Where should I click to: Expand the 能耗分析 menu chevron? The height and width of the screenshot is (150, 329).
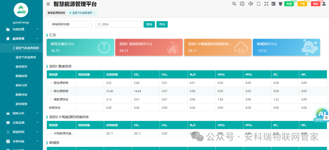(37, 113)
